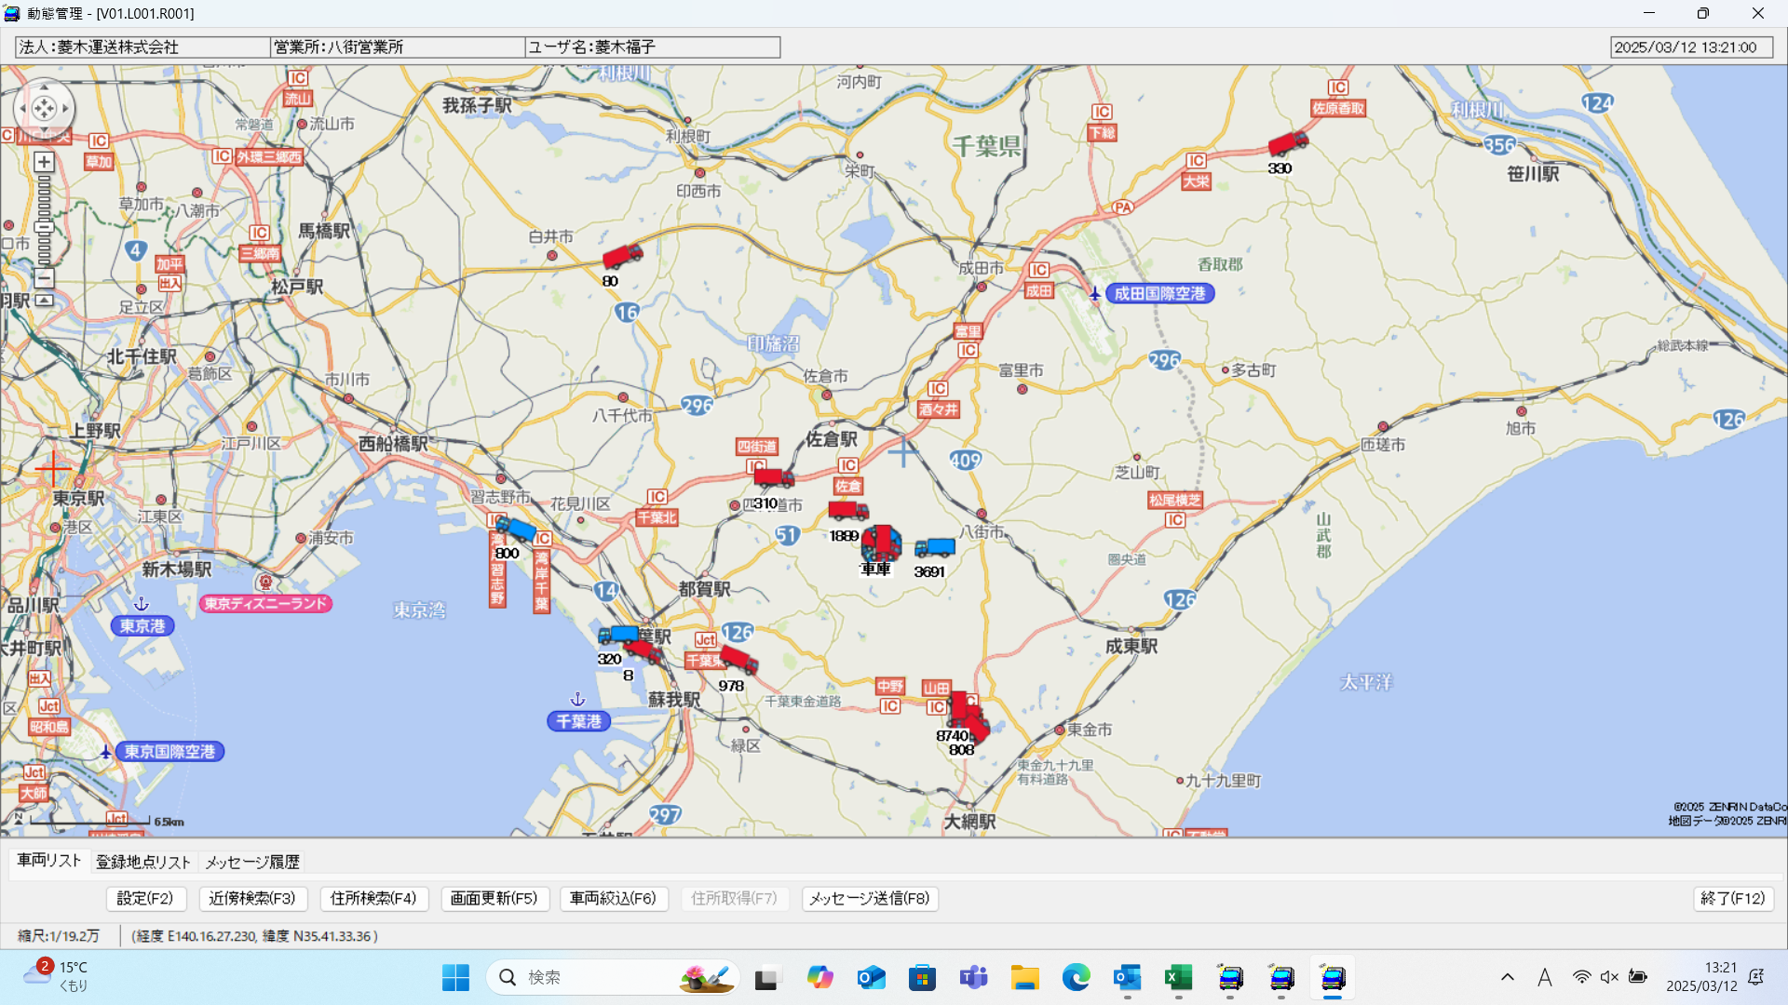Click the map pan-left arrow

(22, 109)
